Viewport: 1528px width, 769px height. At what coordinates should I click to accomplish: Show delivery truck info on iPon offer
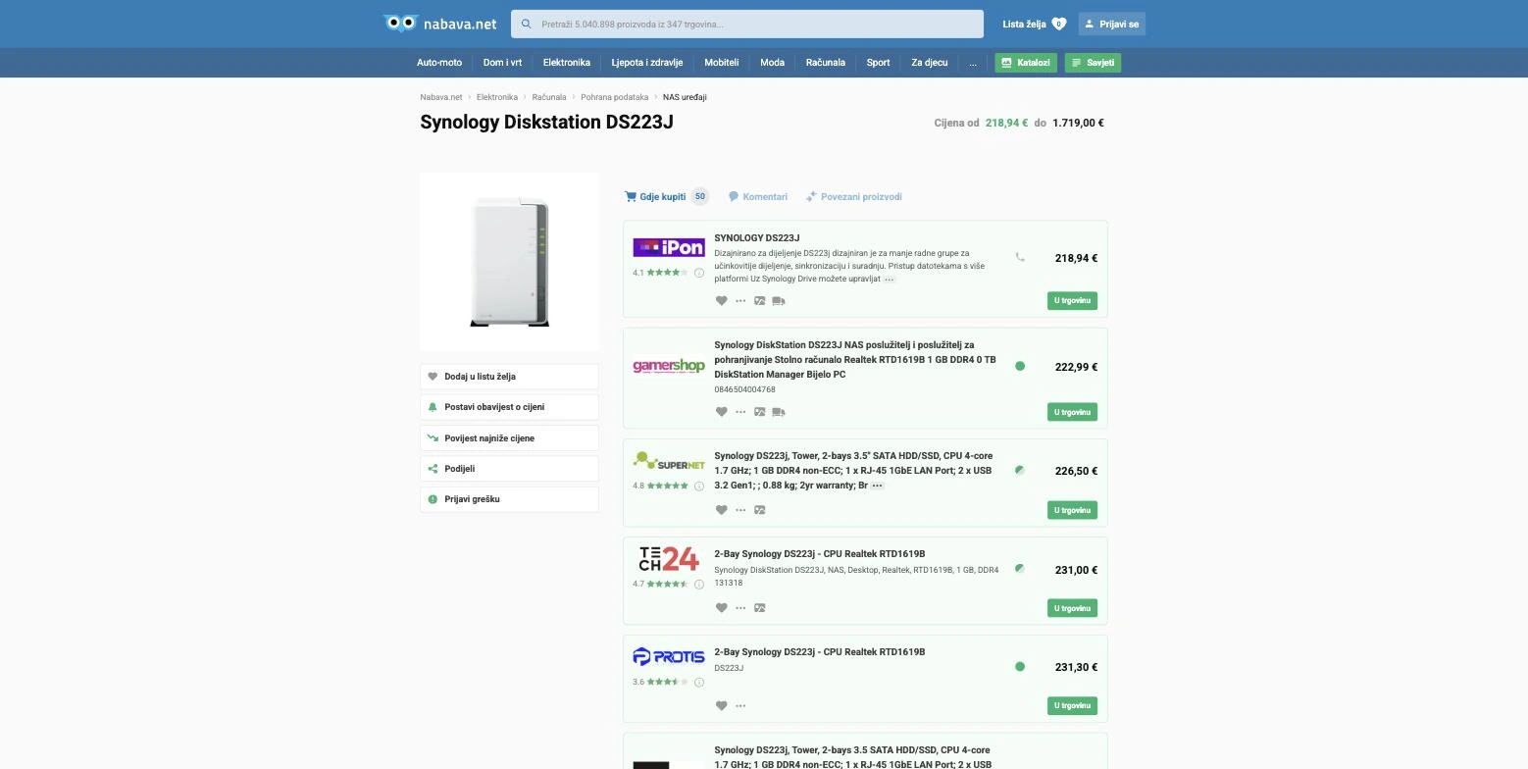pyautogui.click(x=779, y=301)
